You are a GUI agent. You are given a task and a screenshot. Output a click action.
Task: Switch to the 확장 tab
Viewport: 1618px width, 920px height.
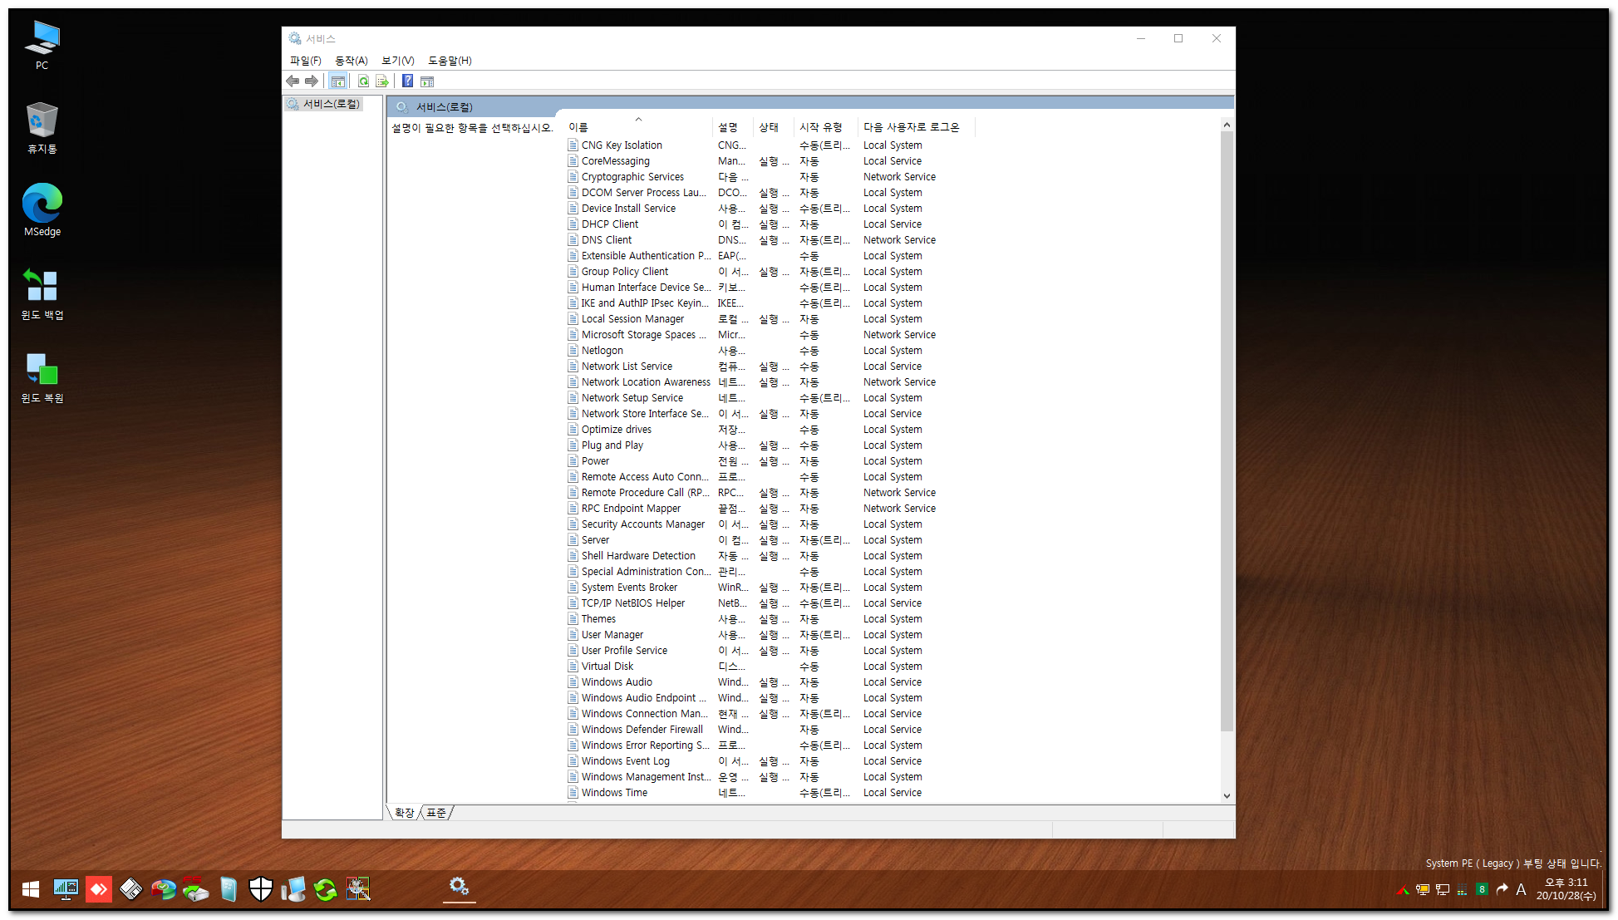(x=404, y=813)
